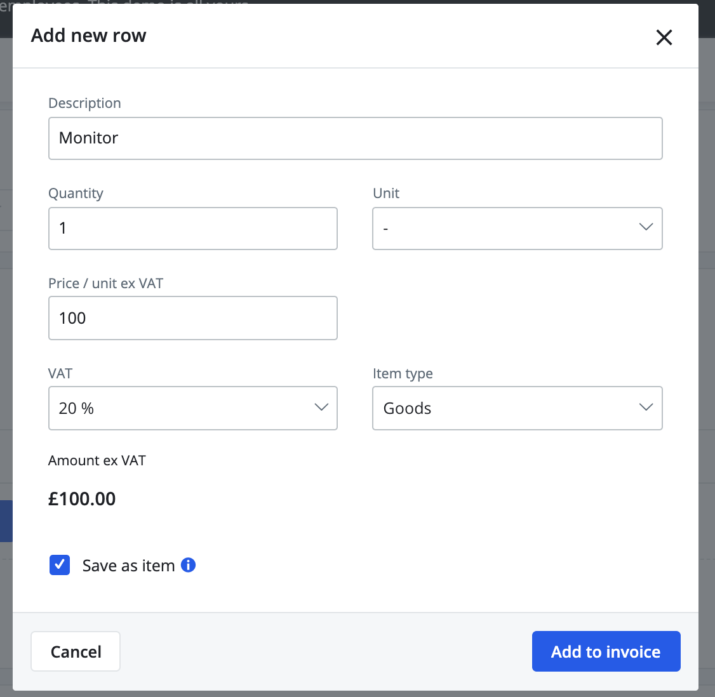Click the Description field label
715x697 pixels.
[84, 102]
